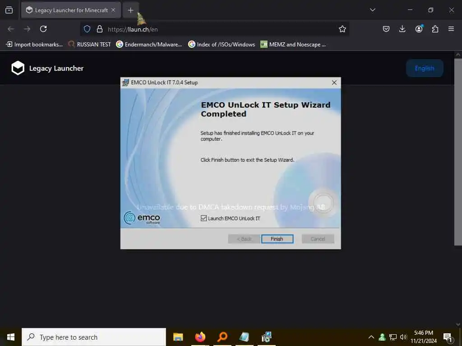Bookmark this page with the star

(x=342, y=29)
